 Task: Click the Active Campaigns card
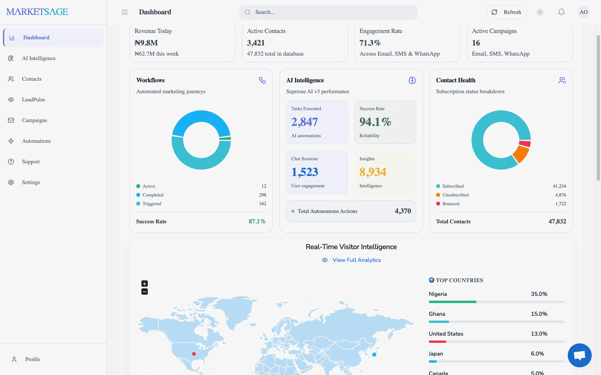[520, 43]
